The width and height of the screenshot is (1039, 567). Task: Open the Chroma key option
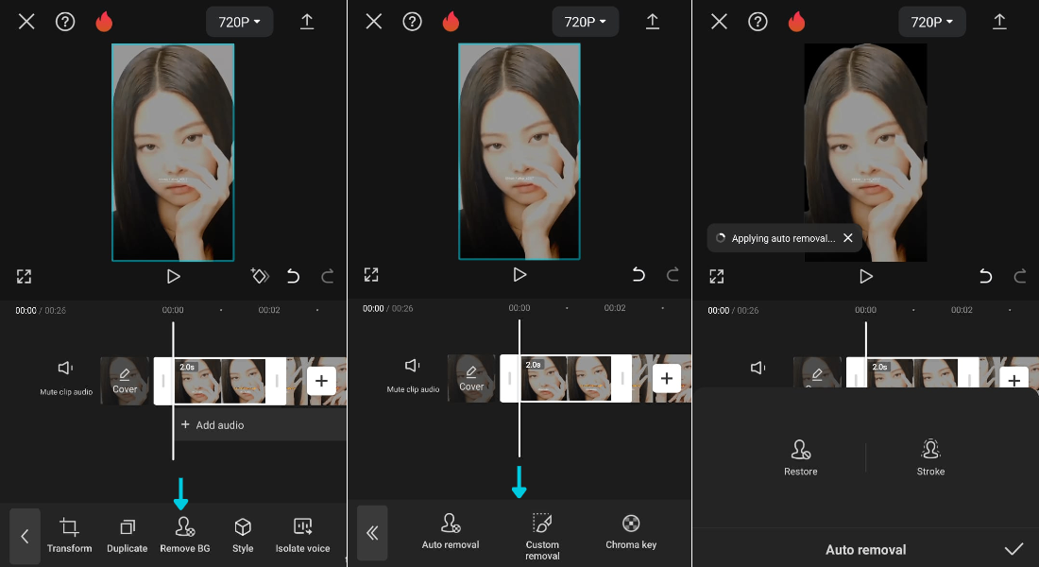pos(631,531)
